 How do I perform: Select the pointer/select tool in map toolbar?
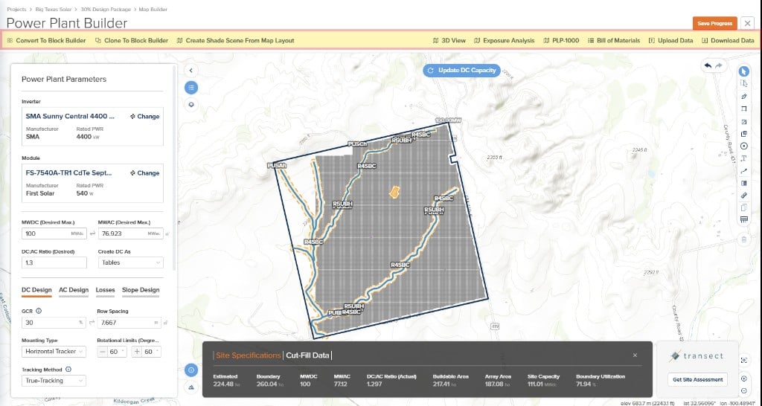click(743, 71)
